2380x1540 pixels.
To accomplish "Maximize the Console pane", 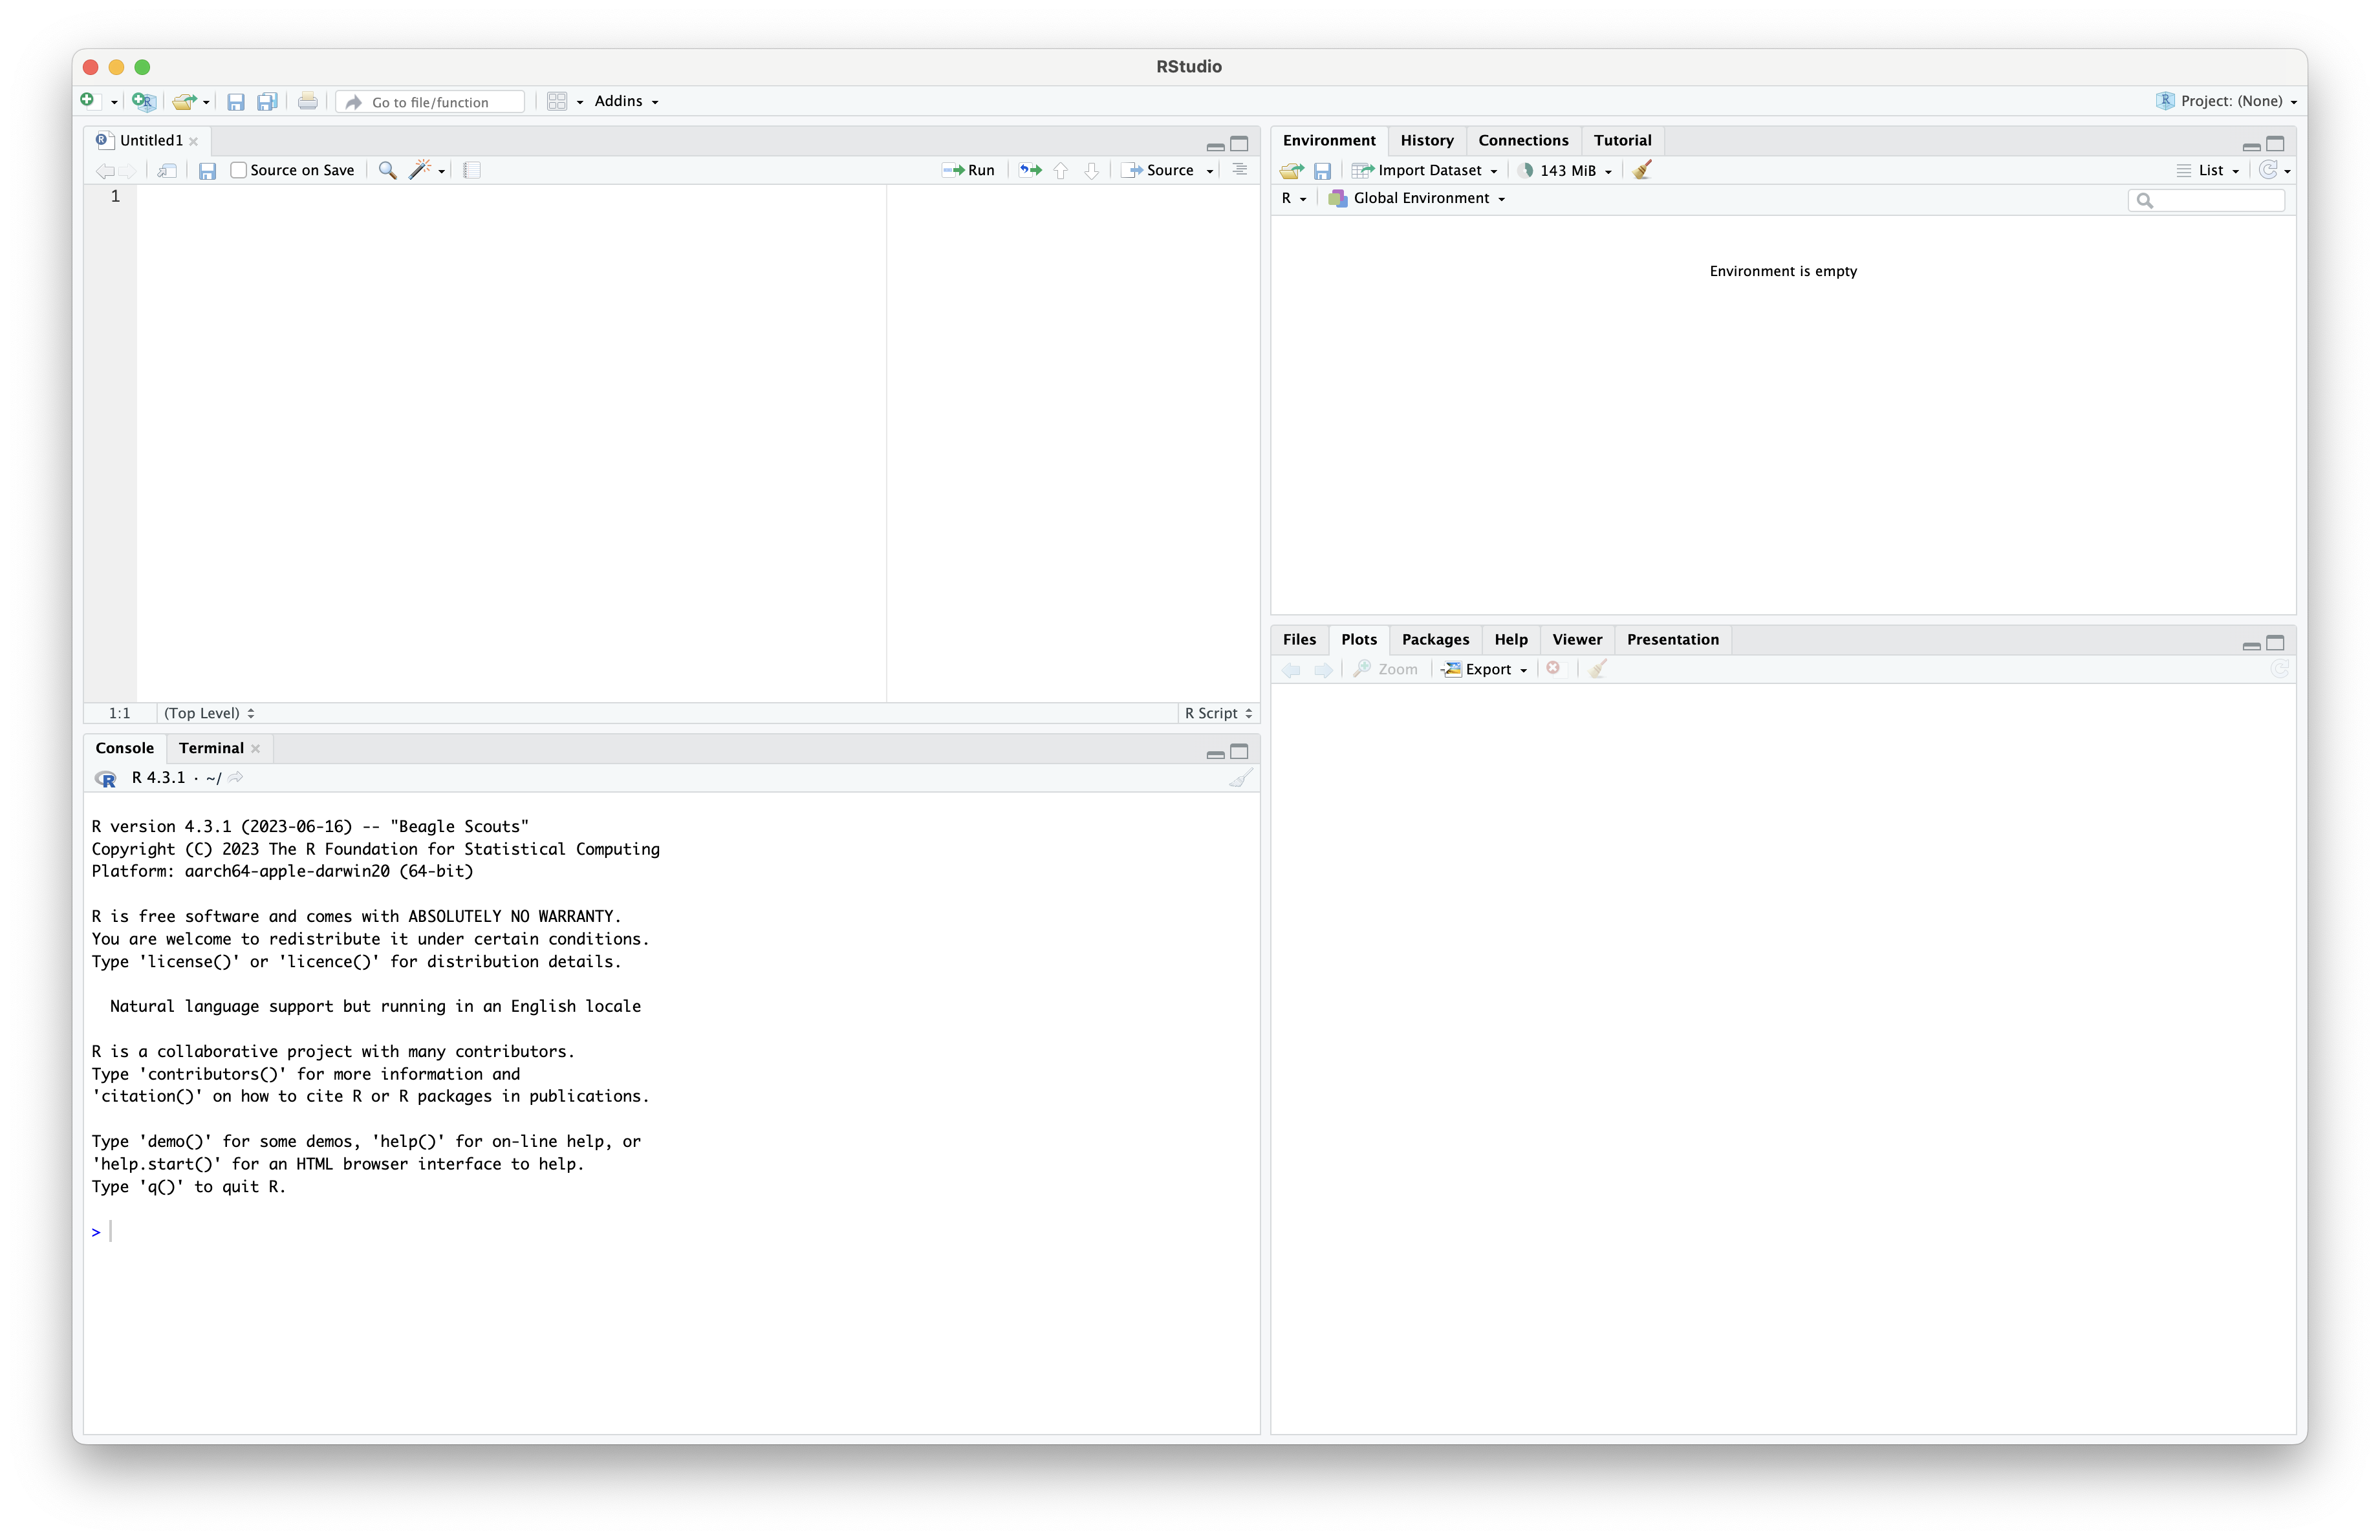I will click(x=1240, y=751).
